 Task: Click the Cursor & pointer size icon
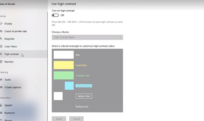pos(1,31)
